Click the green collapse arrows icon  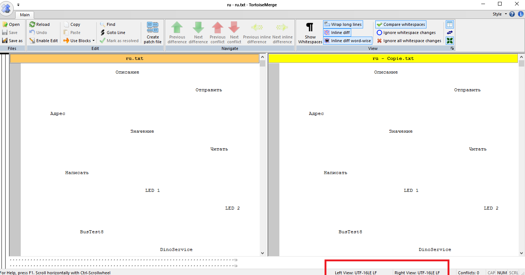point(450,41)
